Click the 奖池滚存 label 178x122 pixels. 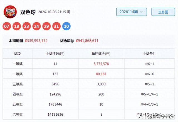(67, 41)
